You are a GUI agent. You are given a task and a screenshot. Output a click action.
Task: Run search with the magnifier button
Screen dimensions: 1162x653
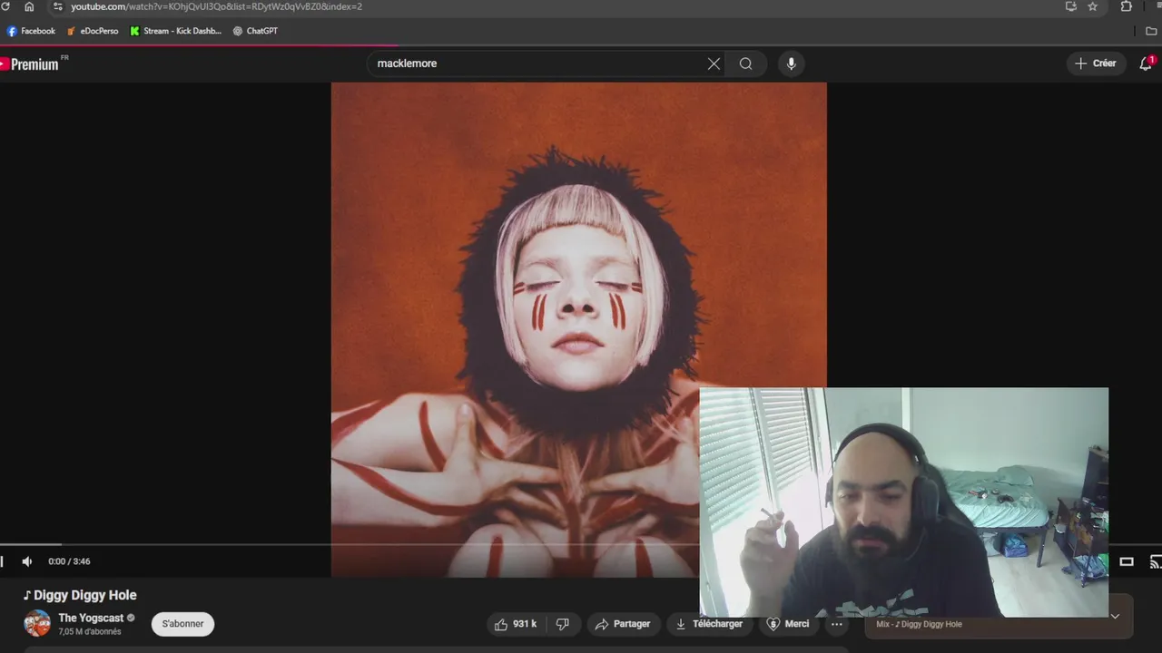pos(746,63)
